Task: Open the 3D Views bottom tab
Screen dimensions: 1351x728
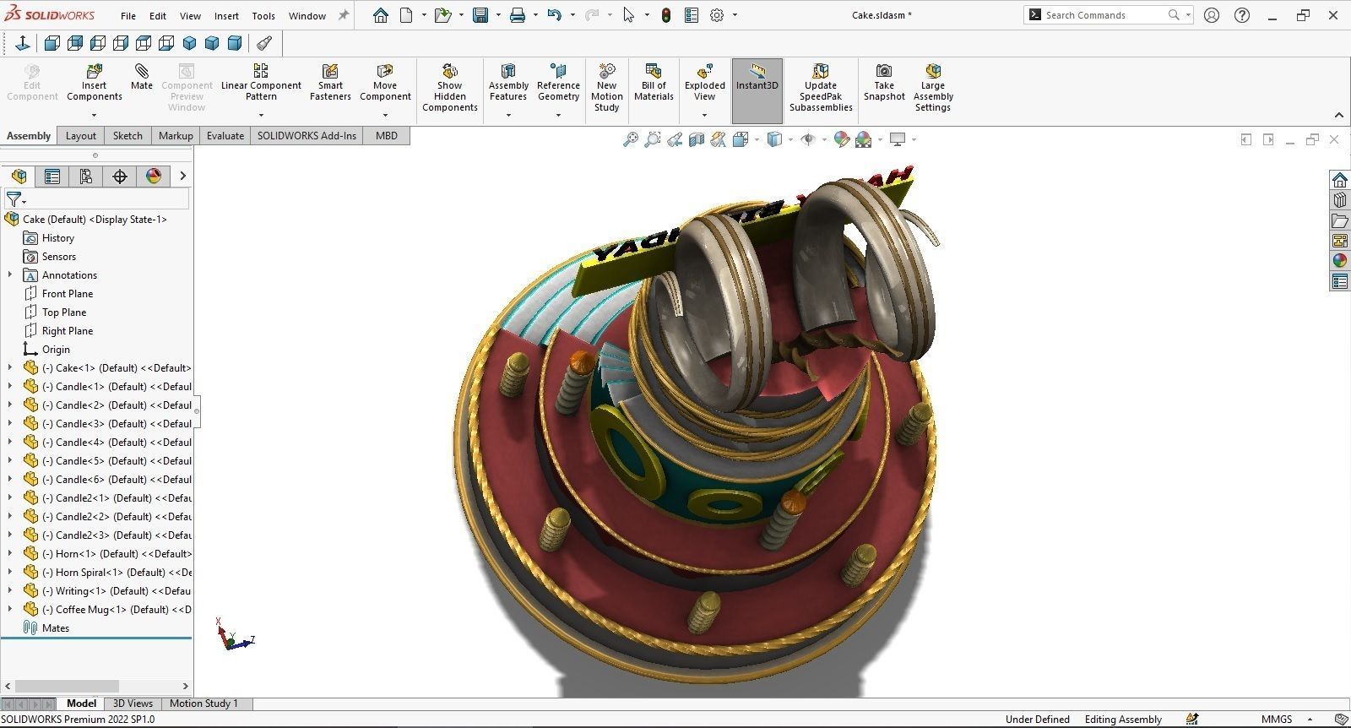Action: point(133,704)
